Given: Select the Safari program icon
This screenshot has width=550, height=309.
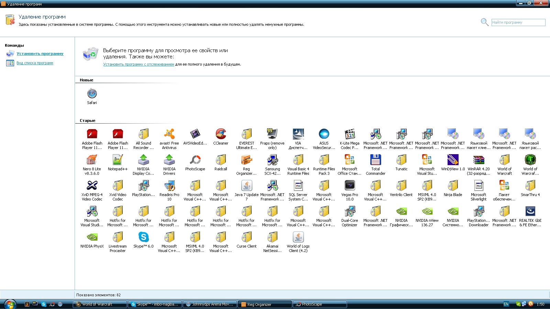Looking at the screenshot, I should (x=92, y=93).
